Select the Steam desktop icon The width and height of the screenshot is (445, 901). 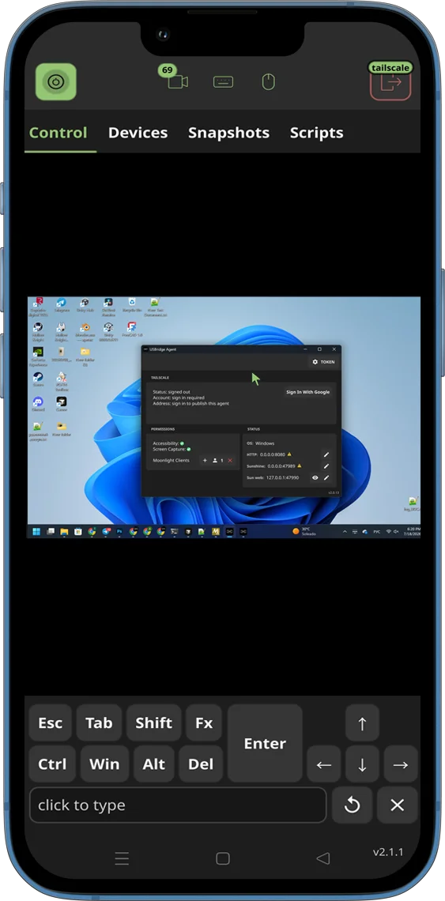pyautogui.click(x=38, y=379)
